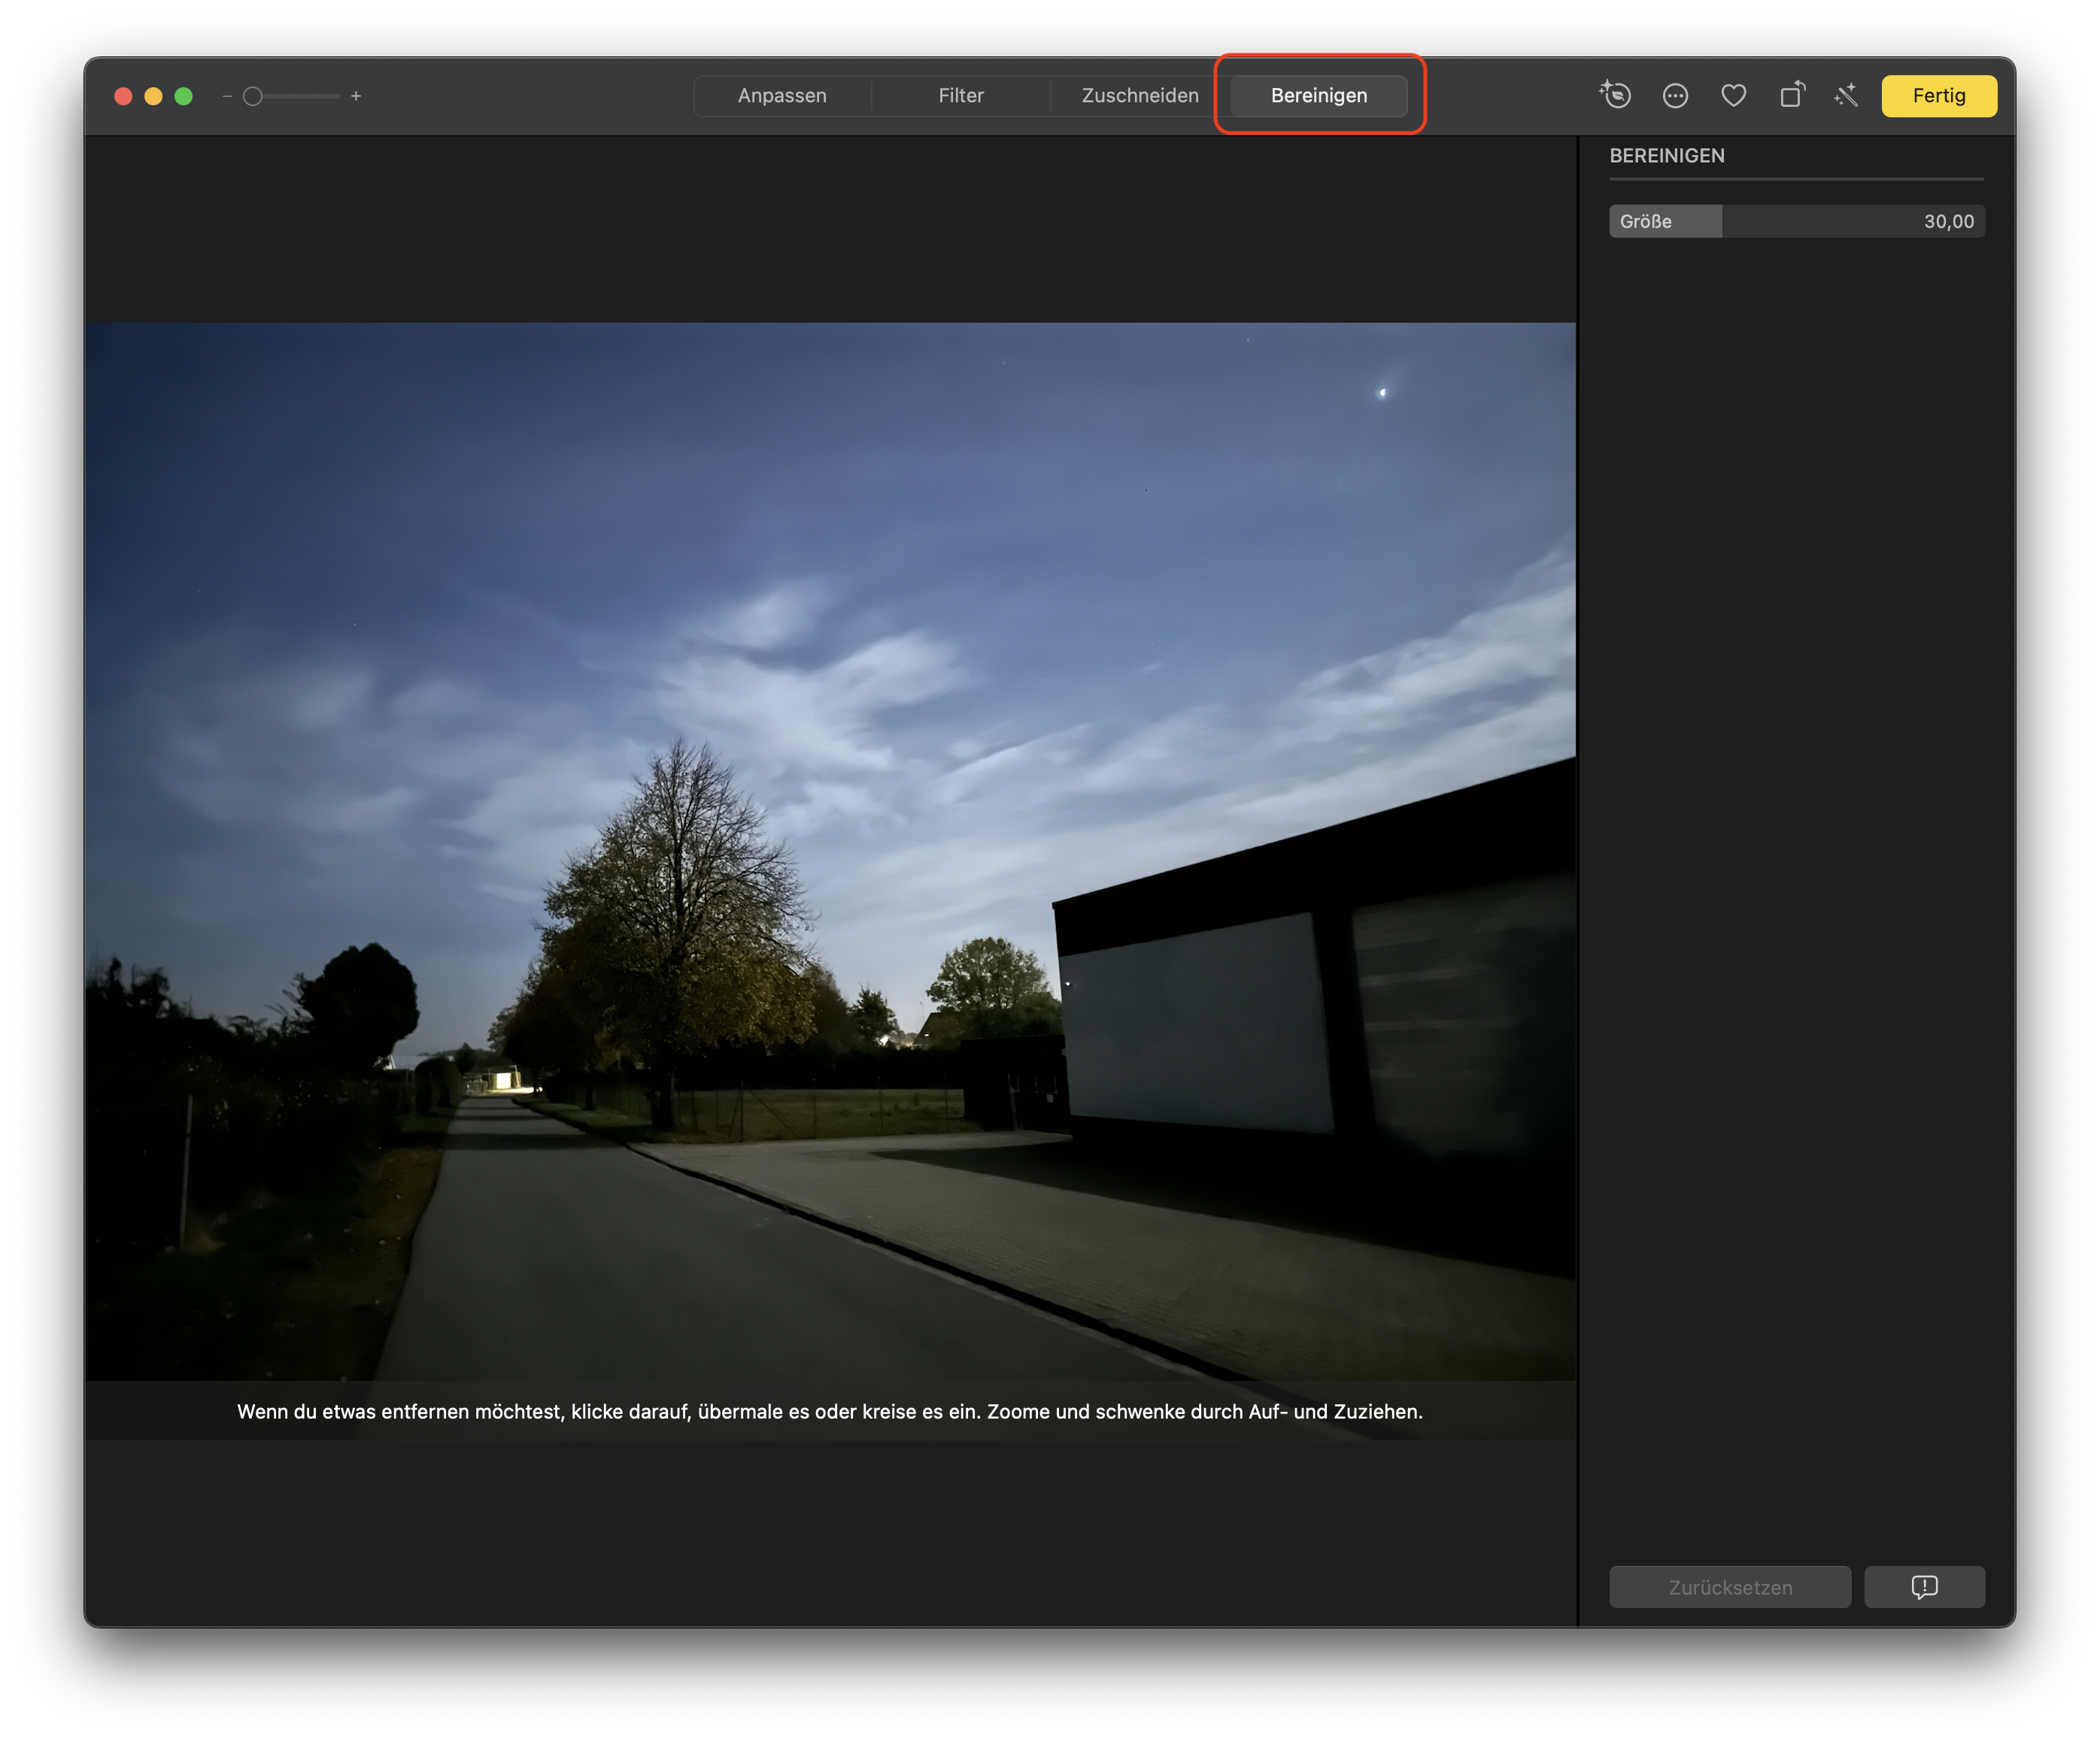
Task: Click the lit streetlight at road's end
Action: tap(503, 1080)
